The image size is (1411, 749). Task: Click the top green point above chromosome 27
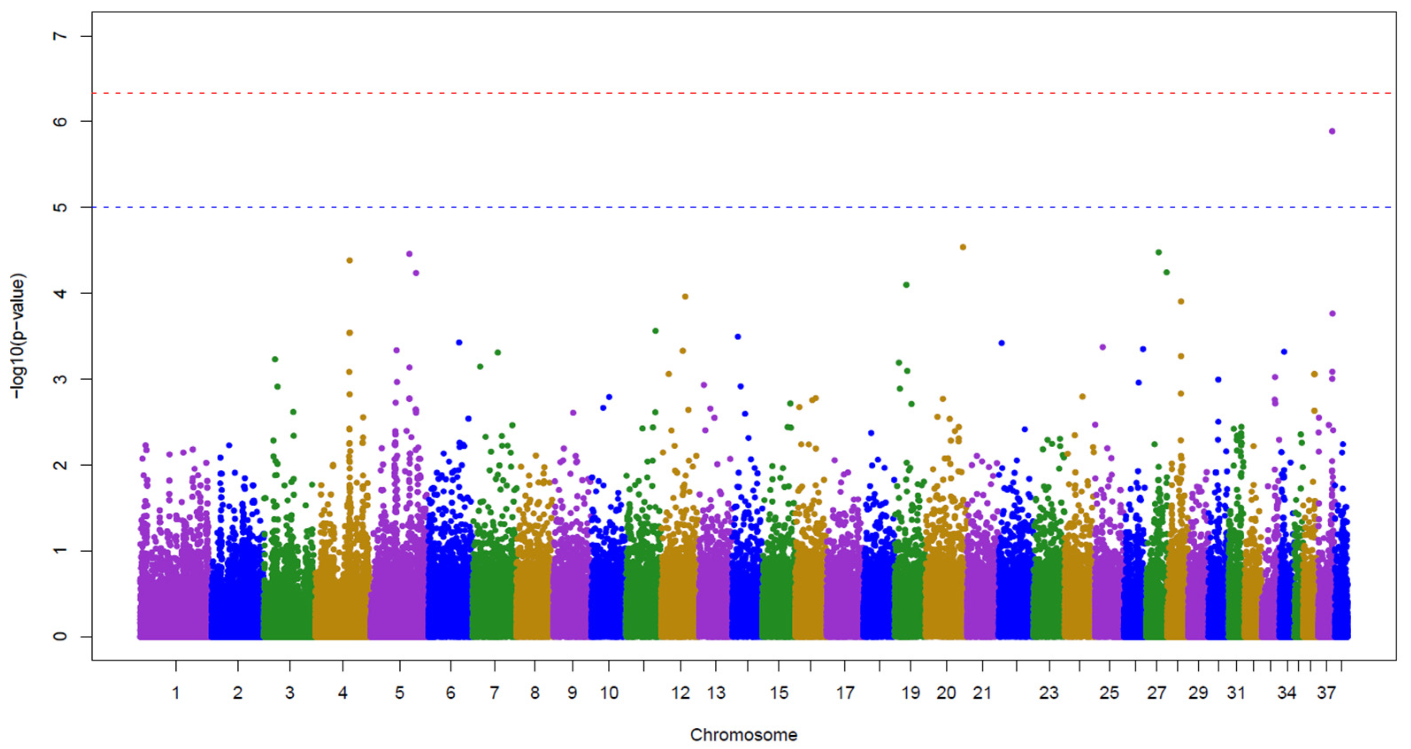point(1158,253)
